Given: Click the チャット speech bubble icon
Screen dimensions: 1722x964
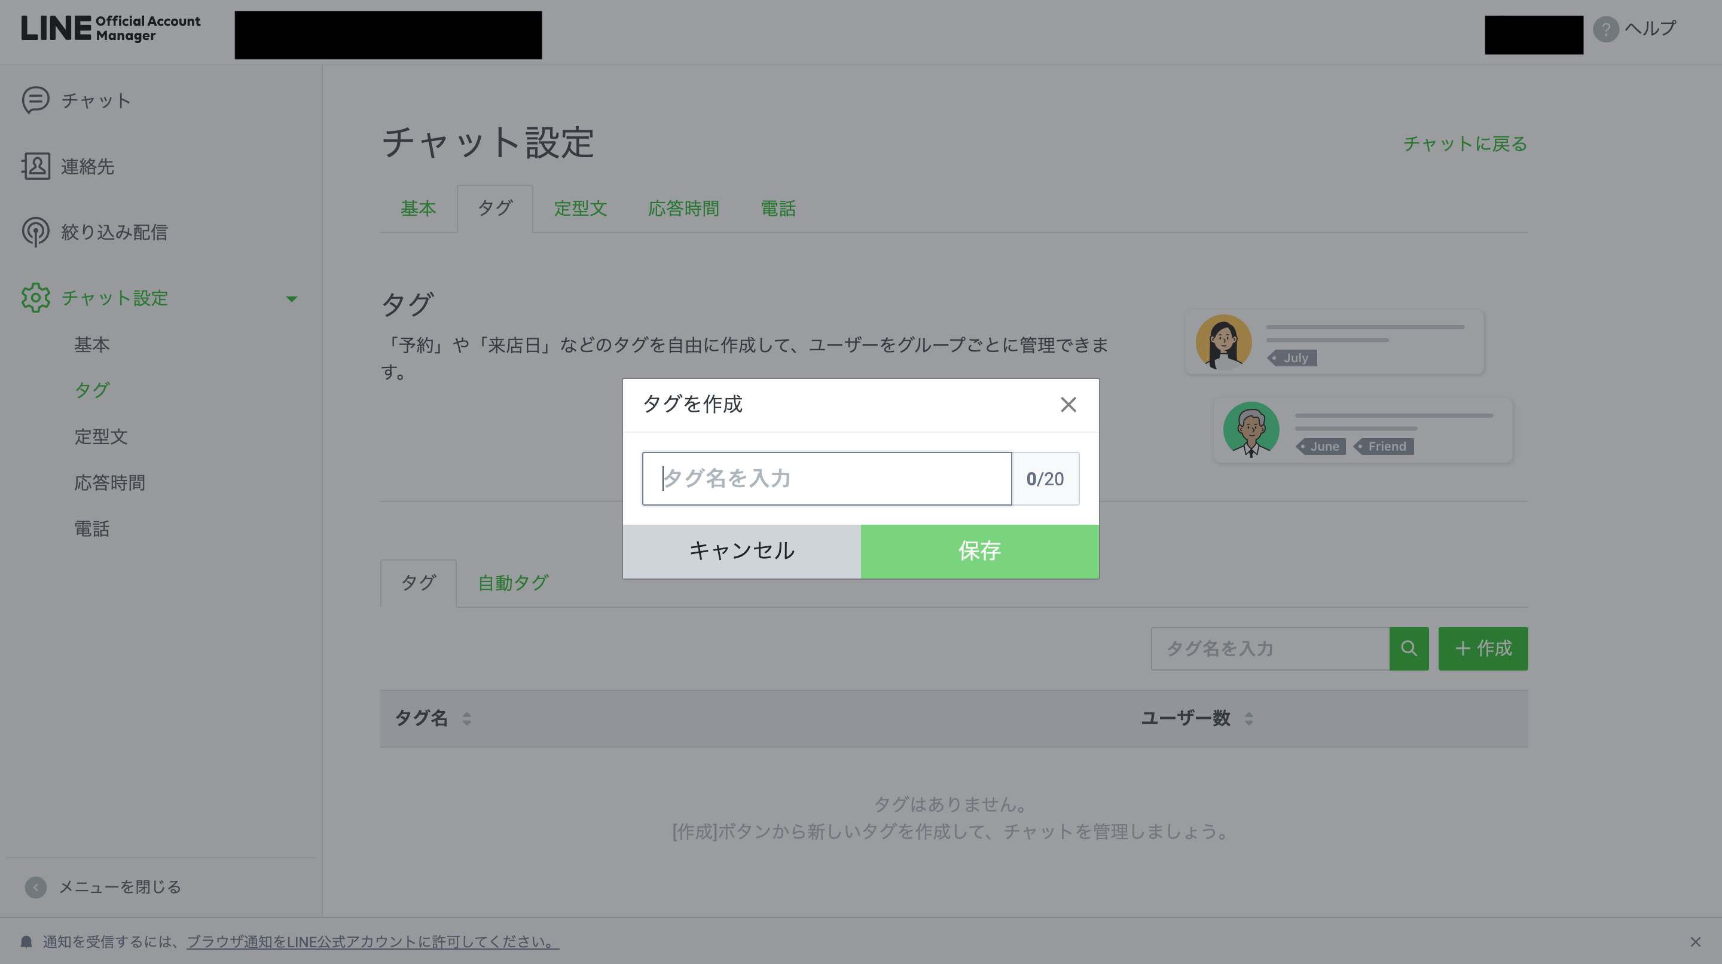Looking at the screenshot, I should pos(35,100).
